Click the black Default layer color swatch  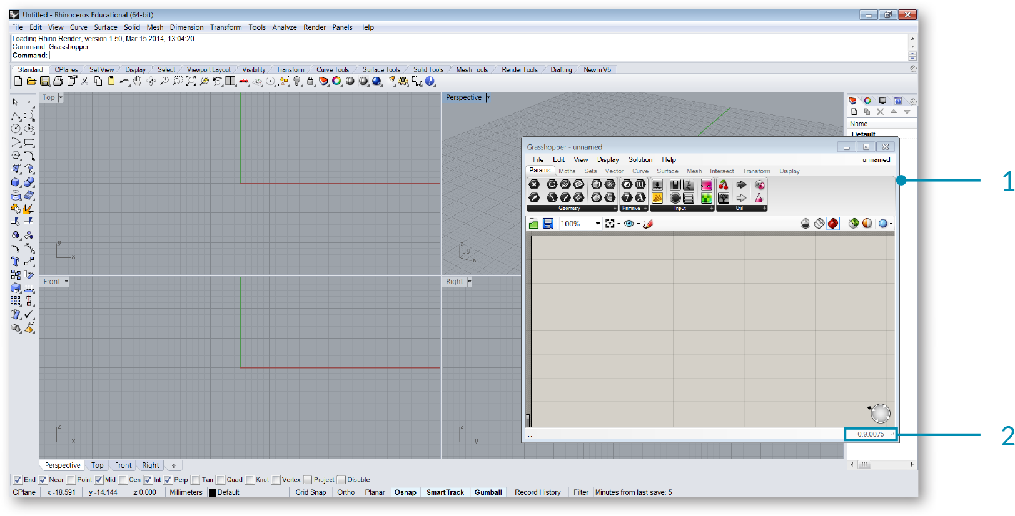[x=213, y=492]
